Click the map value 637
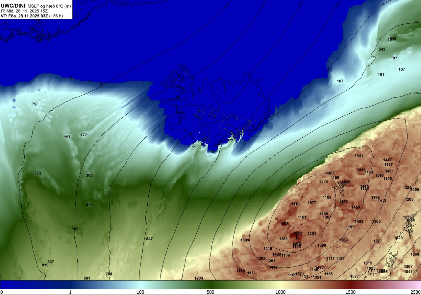This screenshot has height=295, width=421. pyautogui.click(x=51, y=262)
